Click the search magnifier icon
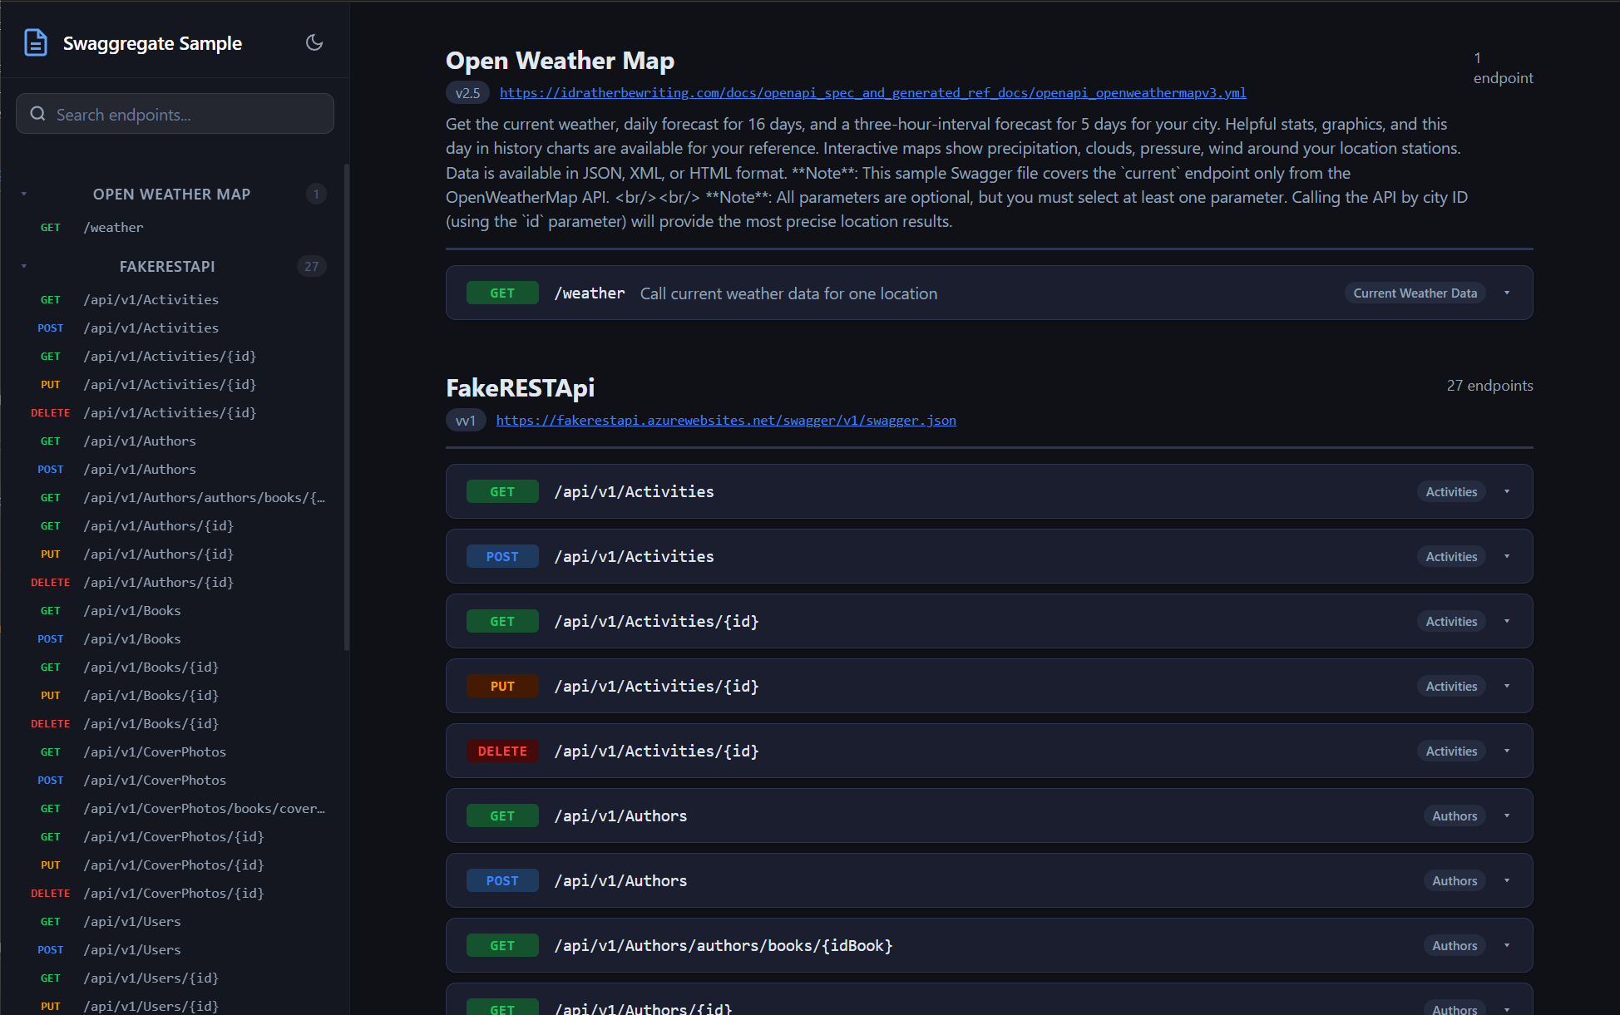1620x1015 pixels. [37, 114]
